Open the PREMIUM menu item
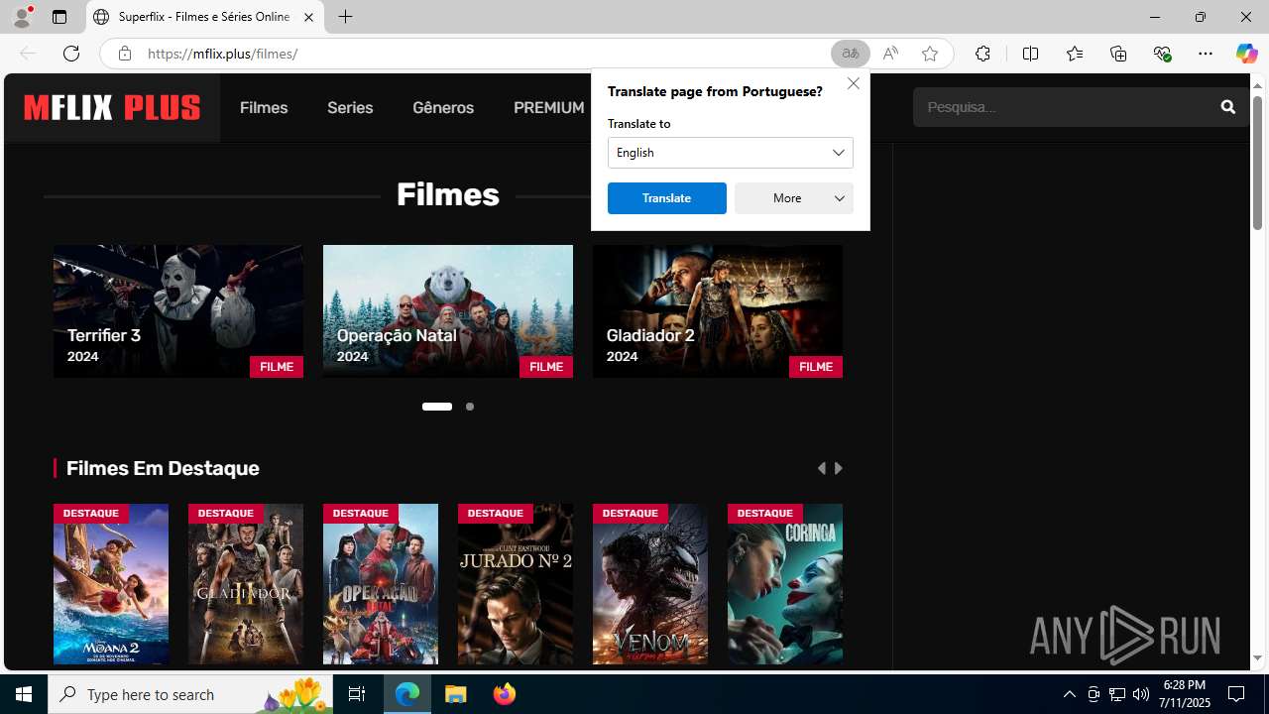This screenshot has height=714, width=1269. tap(548, 107)
